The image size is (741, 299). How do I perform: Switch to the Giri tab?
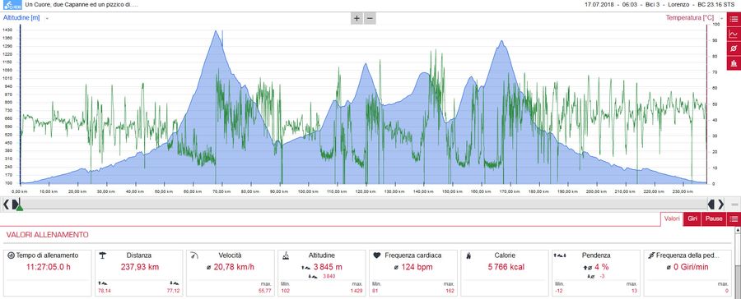click(692, 219)
